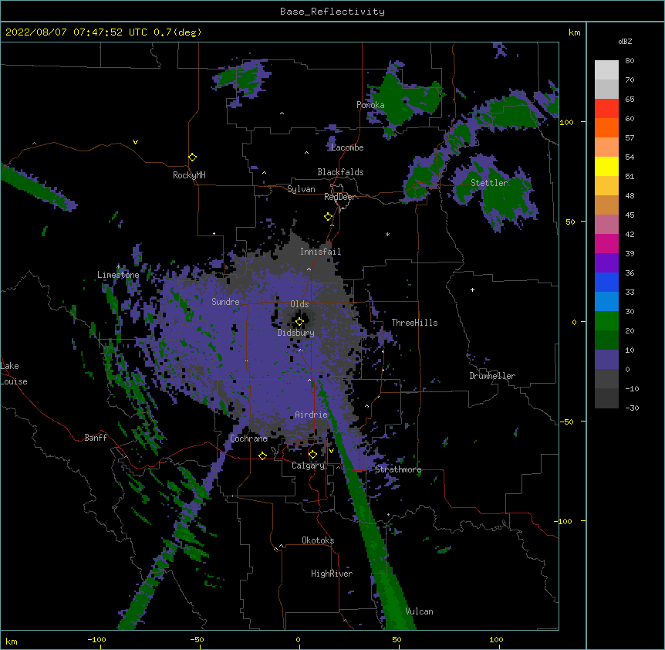
Task: Click the ThreeHills town label
Action: [x=414, y=323]
